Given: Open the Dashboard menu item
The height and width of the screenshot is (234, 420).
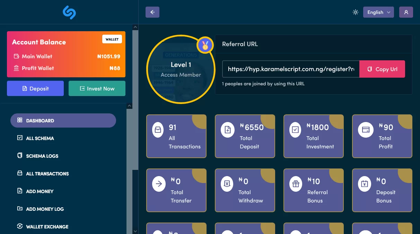Looking at the screenshot, I should [63, 121].
